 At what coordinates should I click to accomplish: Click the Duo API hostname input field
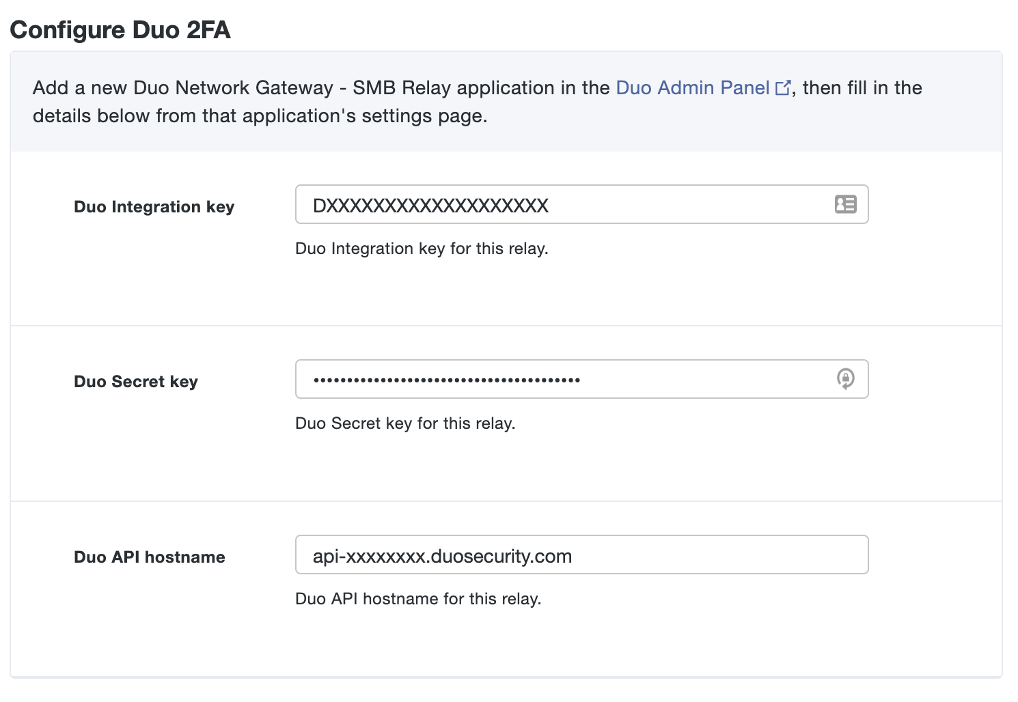tap(581, 554)
